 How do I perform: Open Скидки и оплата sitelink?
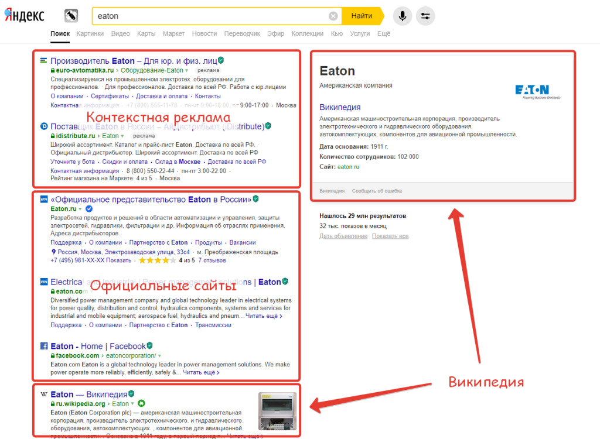coord(125,162)
